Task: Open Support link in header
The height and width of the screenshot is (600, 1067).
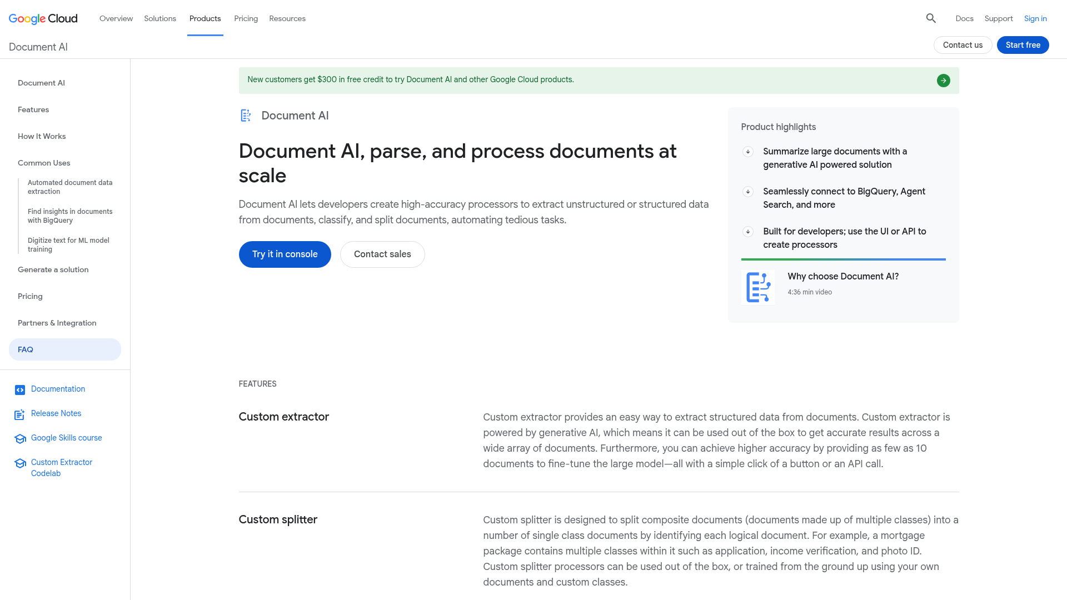Action: click(x=999, y=18)
